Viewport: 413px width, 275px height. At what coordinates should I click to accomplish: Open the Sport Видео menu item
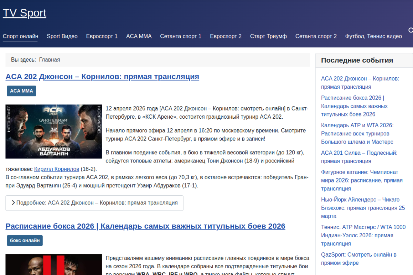coord(62,36)
